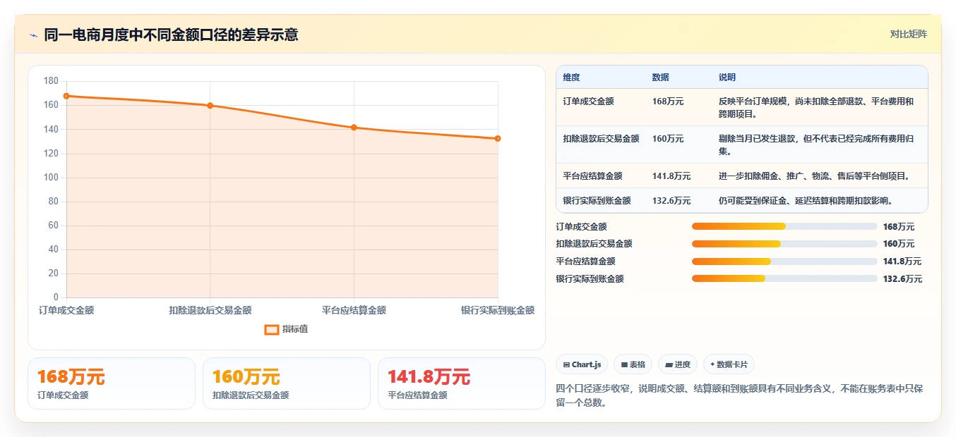Open the 160万元 扣除退款后交易金额 data card

pos(287,383)
